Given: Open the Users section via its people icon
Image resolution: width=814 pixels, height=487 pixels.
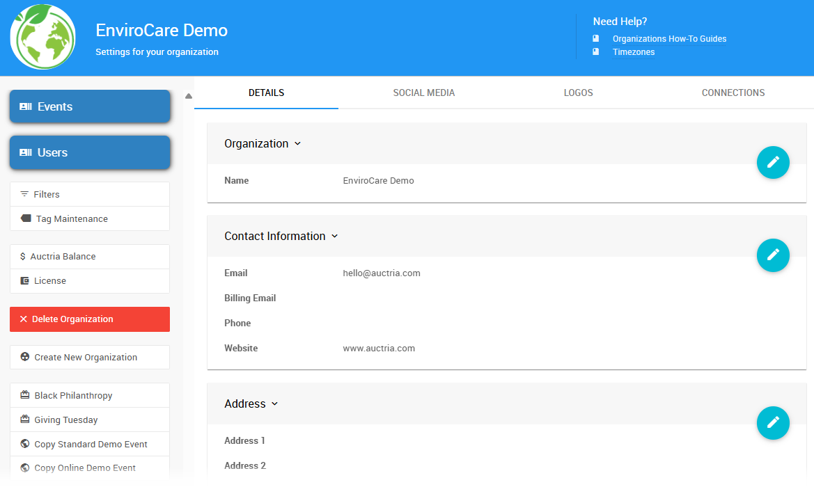Looking at the screenshot, I should coord(25,152).
